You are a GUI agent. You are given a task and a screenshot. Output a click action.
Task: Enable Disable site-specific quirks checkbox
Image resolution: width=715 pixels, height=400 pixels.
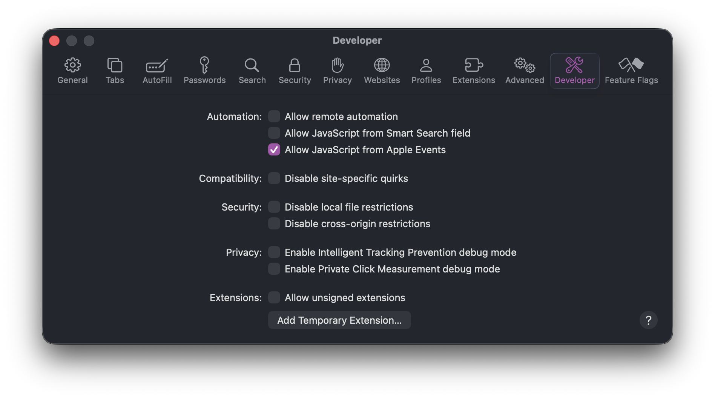[274, 178]
